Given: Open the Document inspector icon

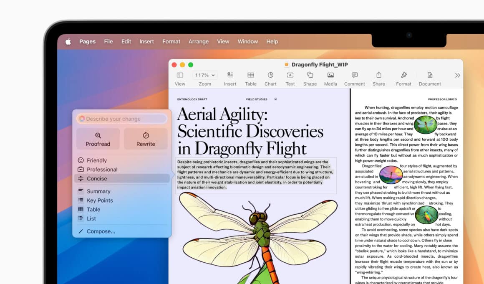Looking at the screenshot, I should coord(430,75).
